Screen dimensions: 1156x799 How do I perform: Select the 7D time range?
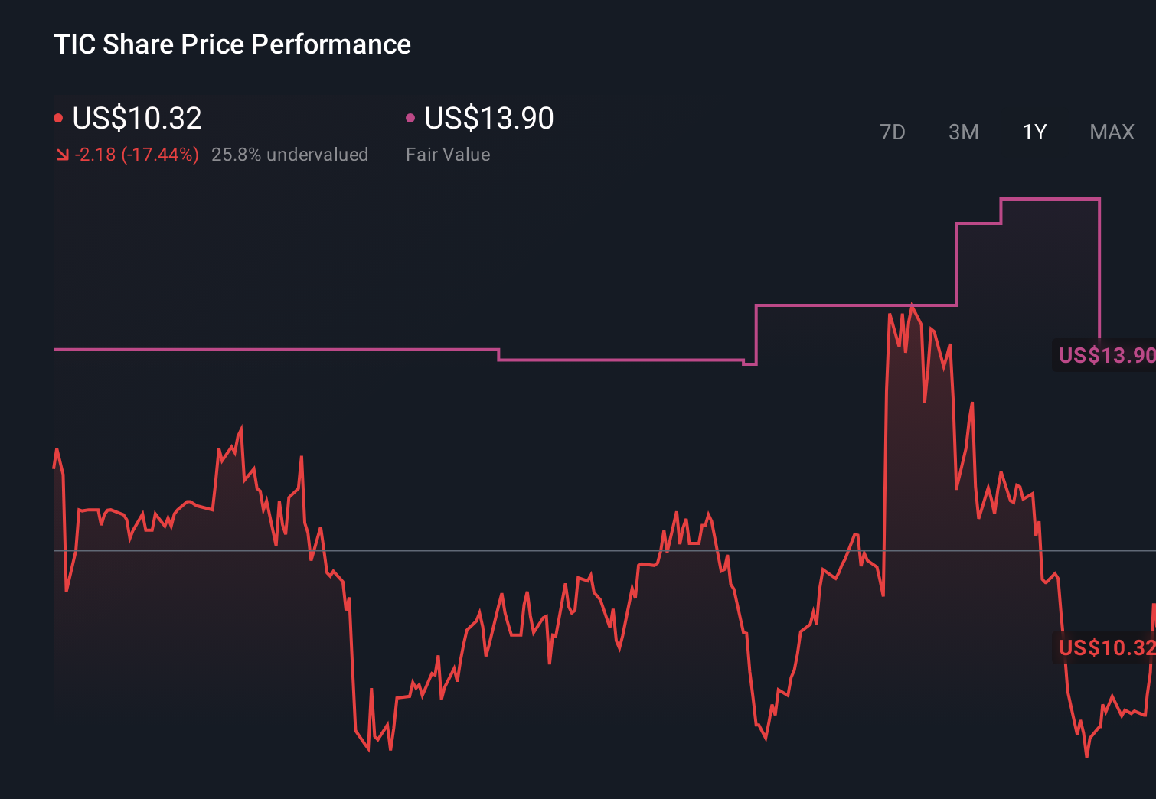(893, 132)
